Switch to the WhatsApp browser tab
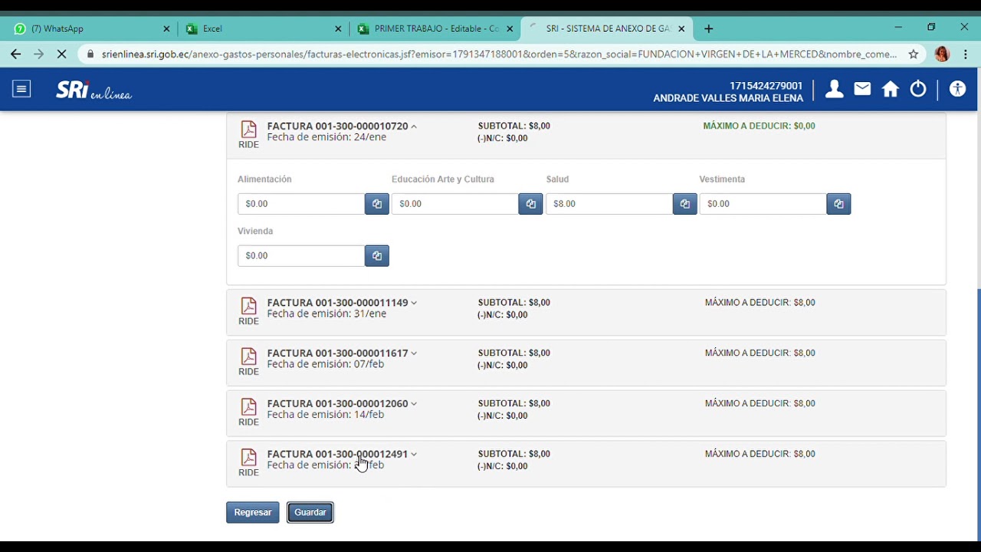Viewport: 981px width, 552px height. (x=91, y=28)
